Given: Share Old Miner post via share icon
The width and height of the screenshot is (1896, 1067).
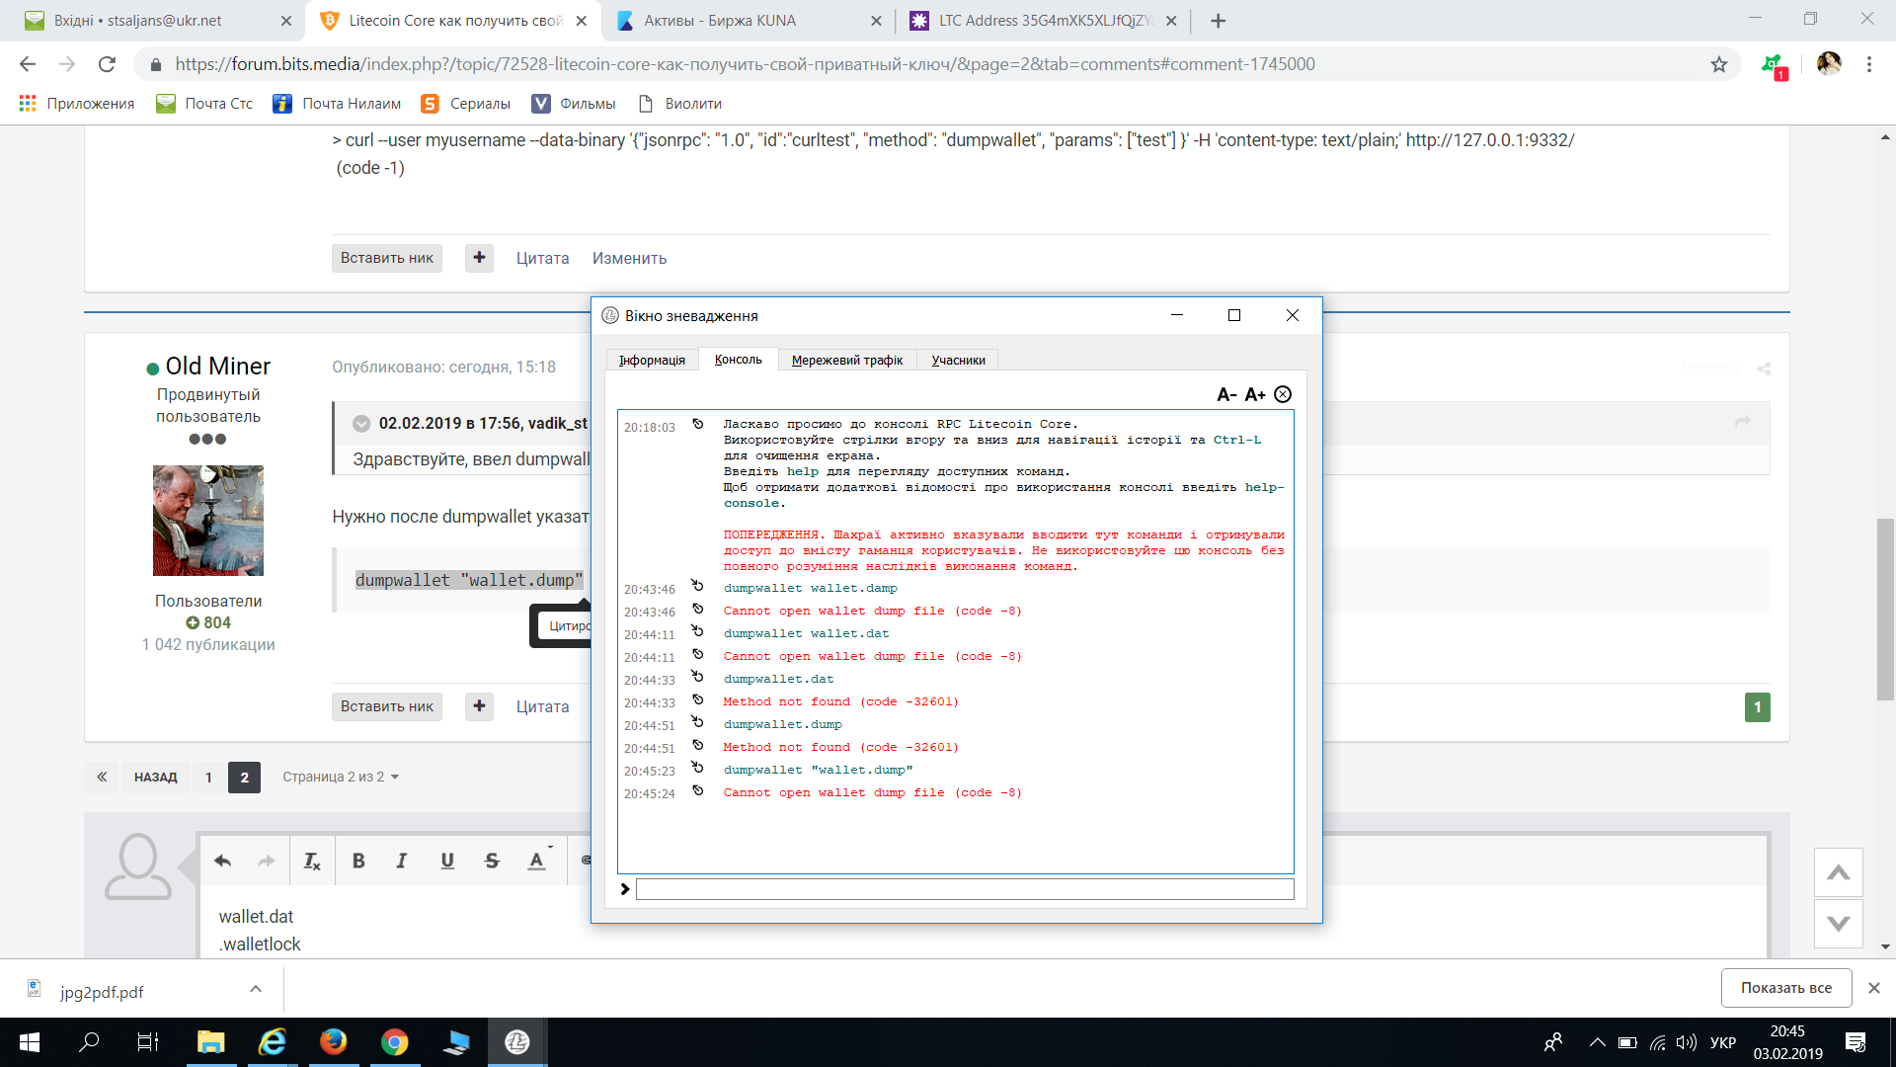Looking at the screenshot, I should pyautogui.click(x=1764, y=369).
